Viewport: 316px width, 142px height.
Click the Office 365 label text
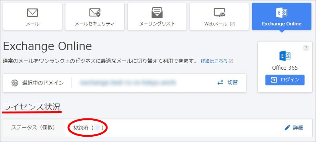click(x=285, y=68)
